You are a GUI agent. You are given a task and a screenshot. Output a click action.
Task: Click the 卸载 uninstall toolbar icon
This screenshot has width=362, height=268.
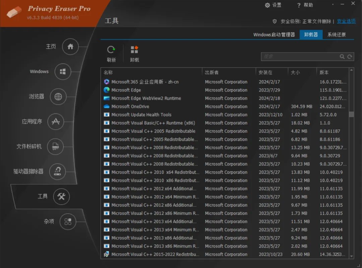tap(134, 50)
